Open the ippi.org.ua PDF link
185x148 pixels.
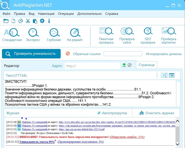82,129
